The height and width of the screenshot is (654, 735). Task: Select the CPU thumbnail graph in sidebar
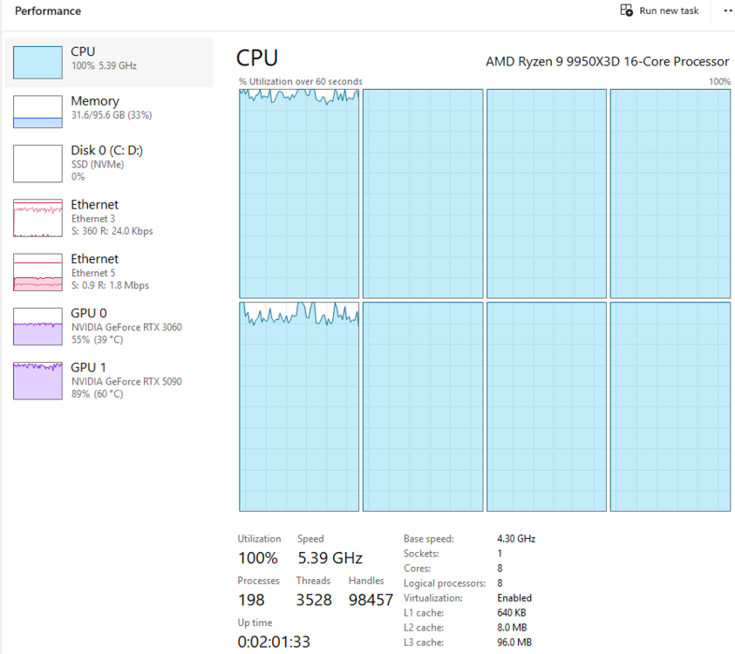[37, 62]
